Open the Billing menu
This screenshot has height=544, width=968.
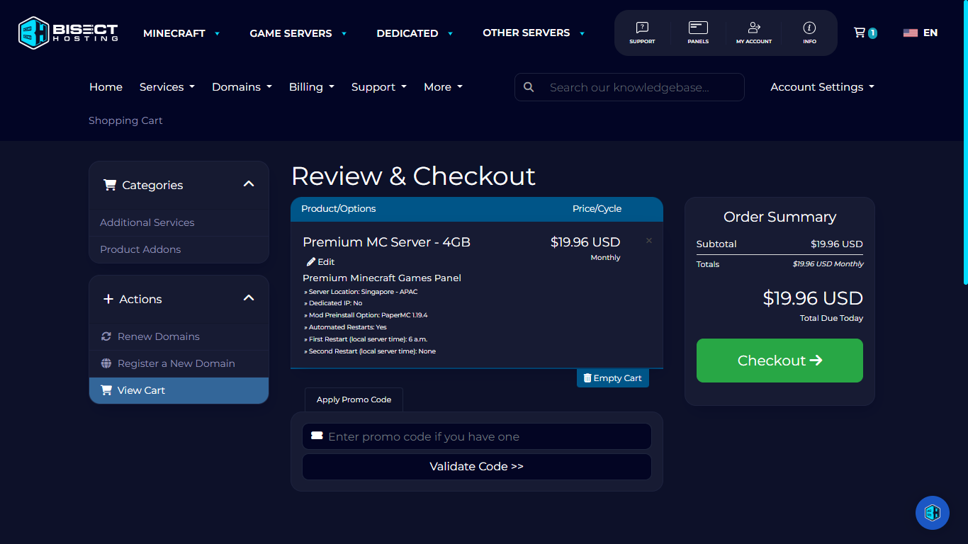point(311,86)
